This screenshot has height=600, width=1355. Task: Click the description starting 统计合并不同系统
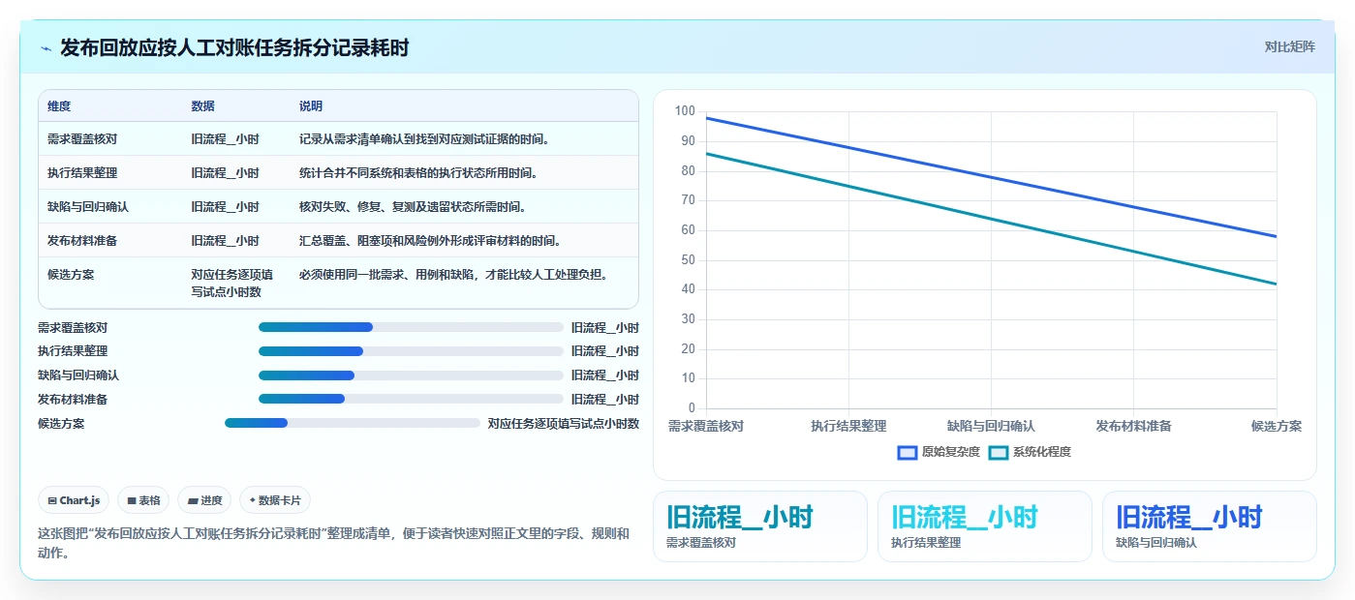[418, 173]
